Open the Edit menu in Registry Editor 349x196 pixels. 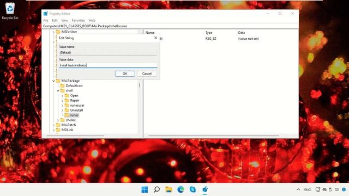click(x=55, y=20)
